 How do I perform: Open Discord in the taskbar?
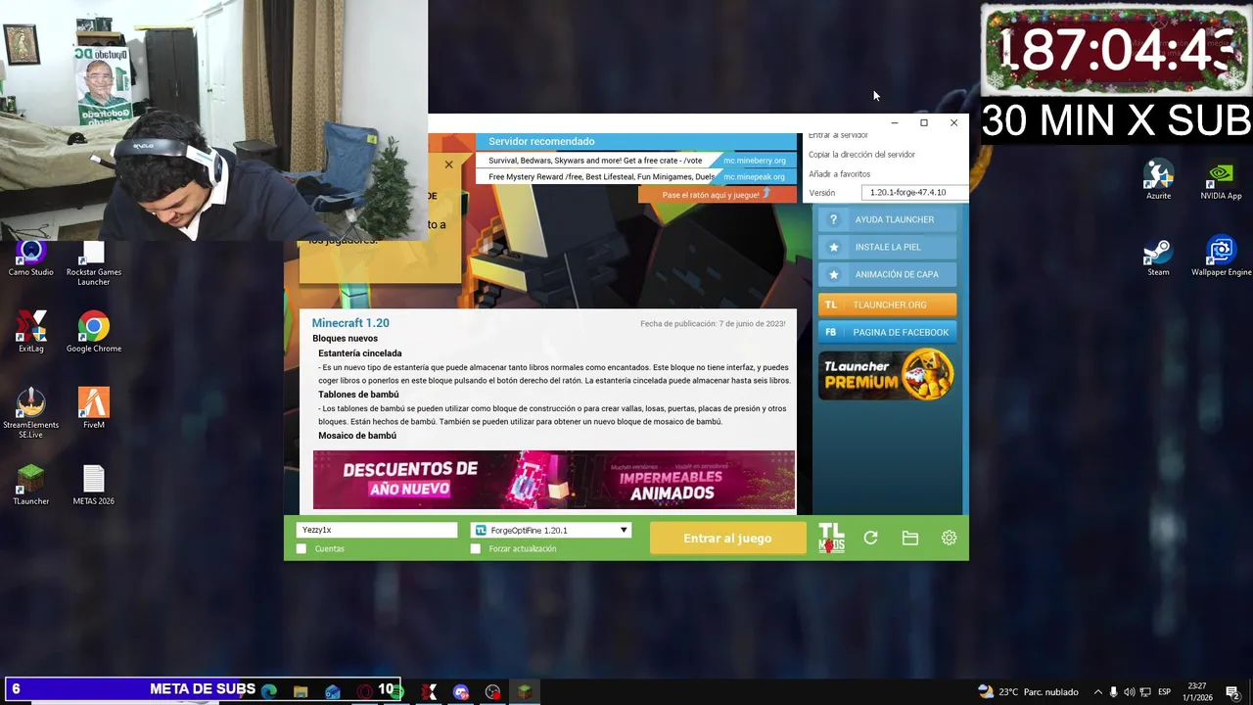tap(461, 691)
